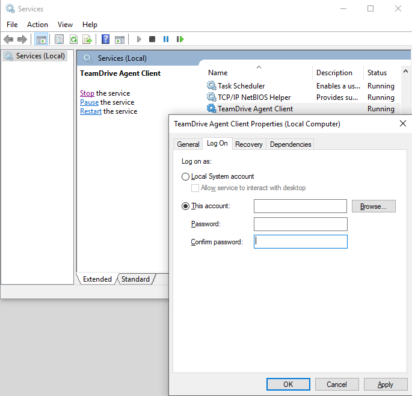The width and height of the screenshot is (412, 396).
Task: Click the Start Service play icon
Action: coord(139,39)
